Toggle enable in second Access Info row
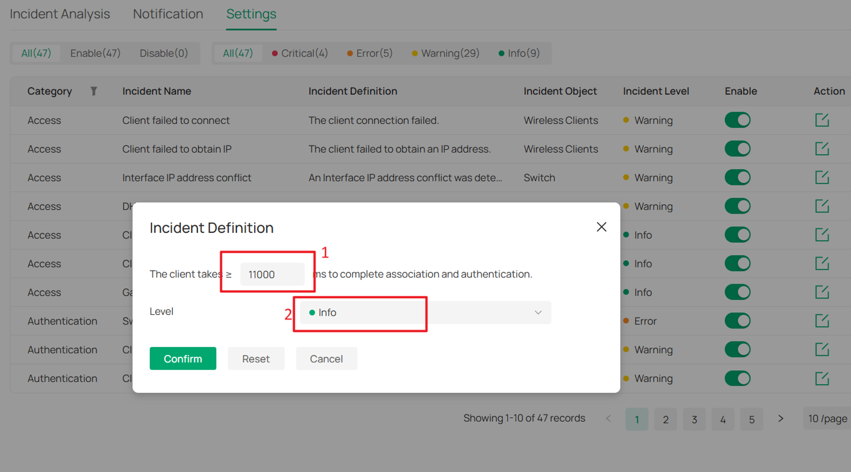Image resolution: width=851 pixels, height=472 pixels. point(738,263)
